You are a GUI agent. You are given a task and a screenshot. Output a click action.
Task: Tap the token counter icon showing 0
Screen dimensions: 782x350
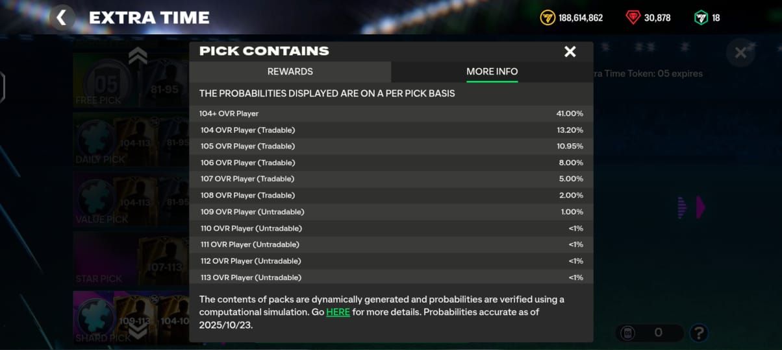629,332
